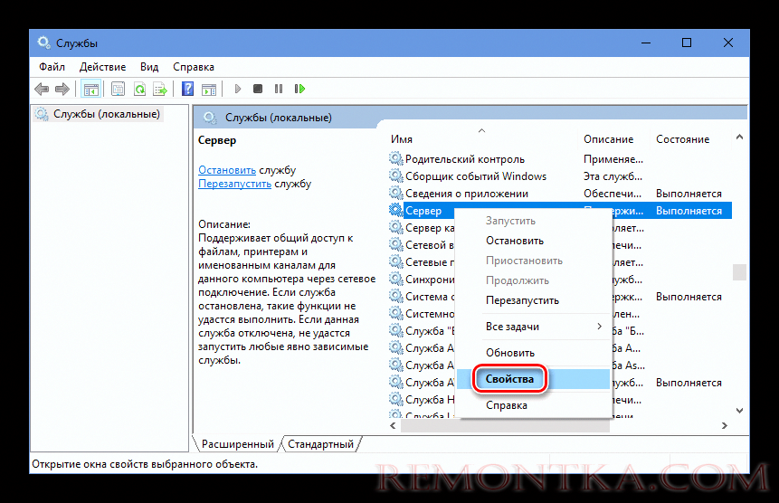Switch to the Стандартный tab
779x503 pixels.
(x=320, y=444)
